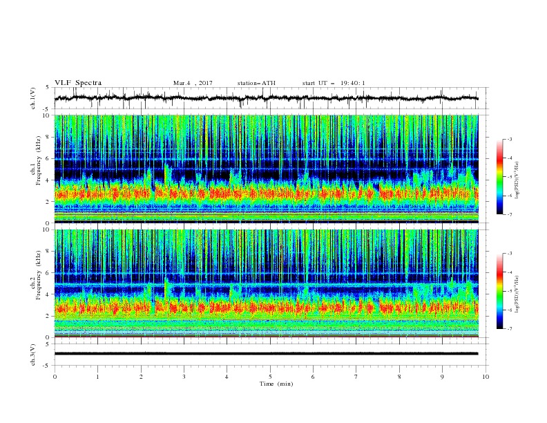Click the ch.3 voltage waveform trace
Viewport: 547px width, 423px height.
click(x=266, y=354)
